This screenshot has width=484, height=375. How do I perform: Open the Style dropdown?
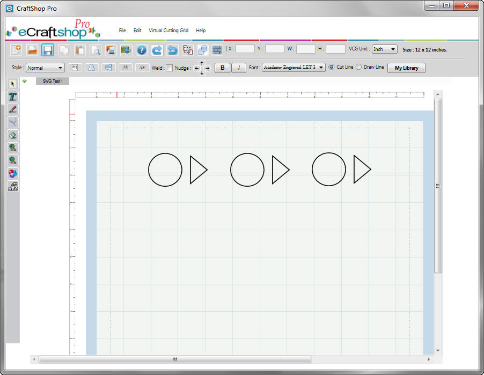(x=45, y=68)
